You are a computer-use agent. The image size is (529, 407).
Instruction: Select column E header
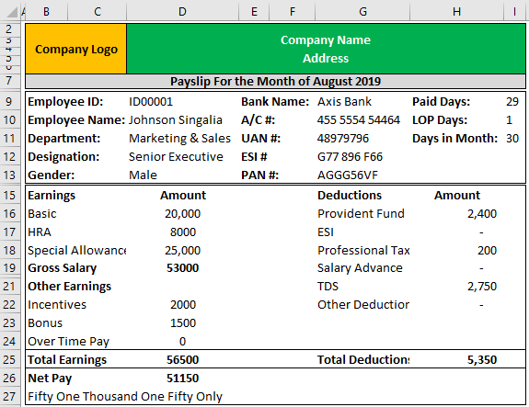(x=254, y=12)
